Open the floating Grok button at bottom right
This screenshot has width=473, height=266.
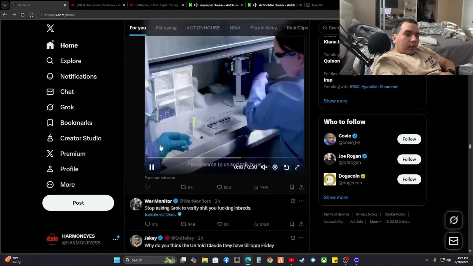[x=453, y=220]
